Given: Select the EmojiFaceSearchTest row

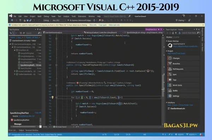Looking at the screenshot, I should [30, 59].
